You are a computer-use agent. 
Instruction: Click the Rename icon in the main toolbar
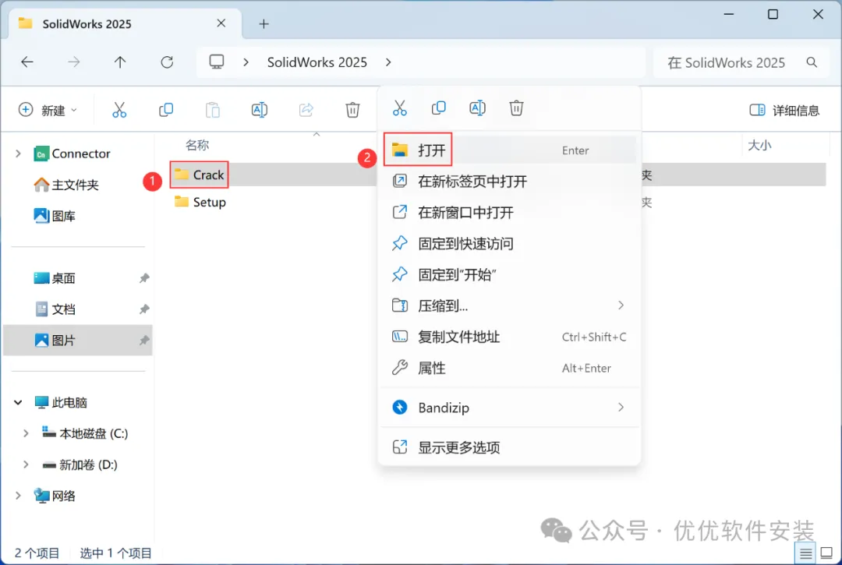click(x=260, y=110)
